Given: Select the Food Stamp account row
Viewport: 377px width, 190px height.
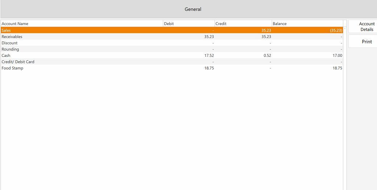Looking at the screenshot, I should [172, 68].
